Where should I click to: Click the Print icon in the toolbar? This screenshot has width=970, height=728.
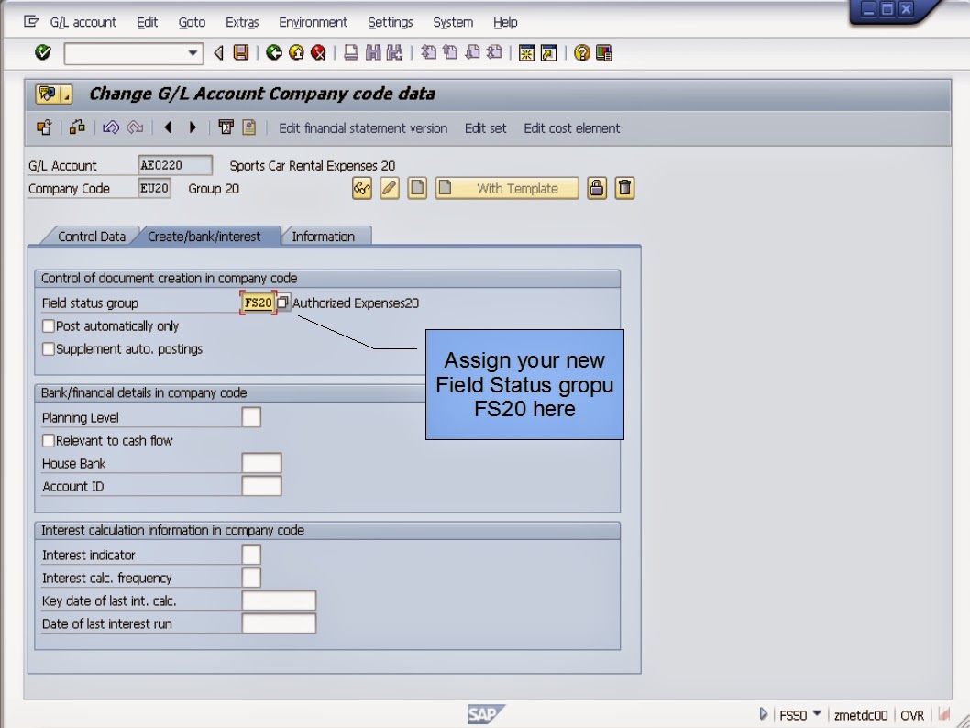(x=352, y=52)
